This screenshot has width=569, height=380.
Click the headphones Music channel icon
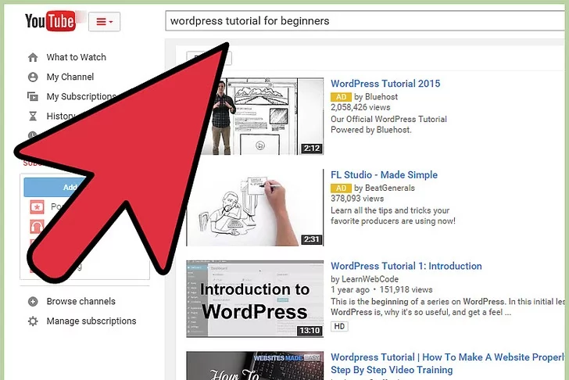coord(35,227)
